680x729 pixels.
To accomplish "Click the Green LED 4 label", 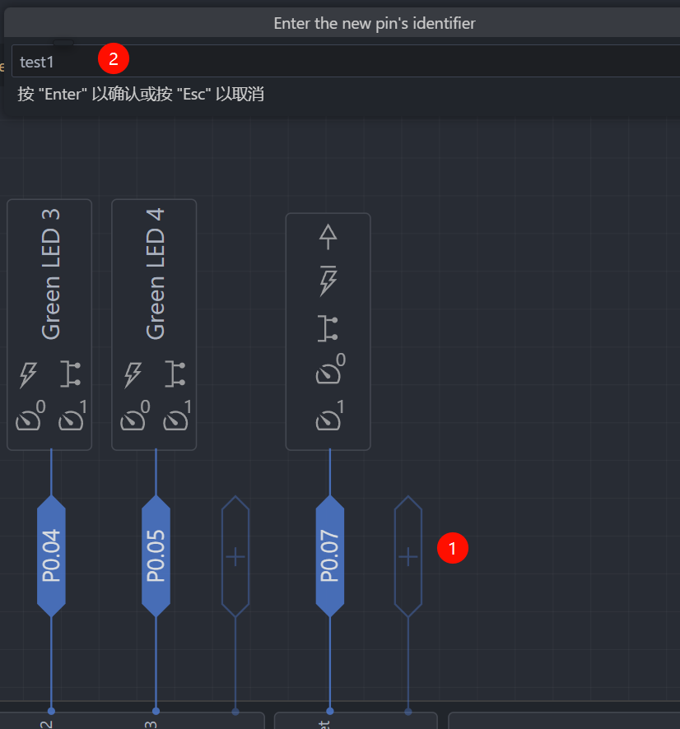I will point(155,274).
